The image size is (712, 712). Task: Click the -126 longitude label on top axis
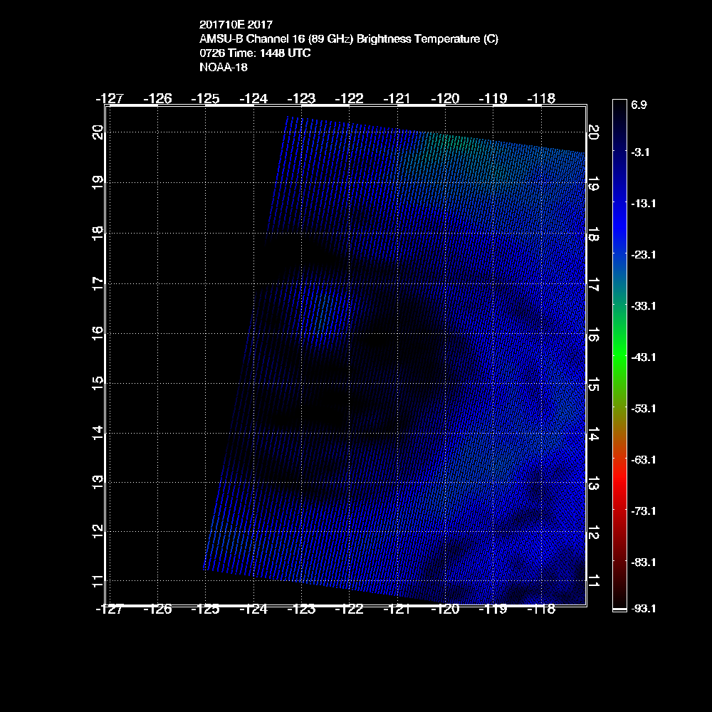(157, 98)
